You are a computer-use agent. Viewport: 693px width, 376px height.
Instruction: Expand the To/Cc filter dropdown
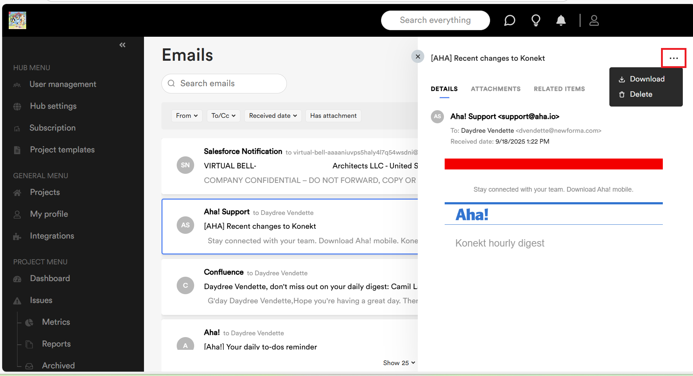pyautogui.click(x=224, y=116)
